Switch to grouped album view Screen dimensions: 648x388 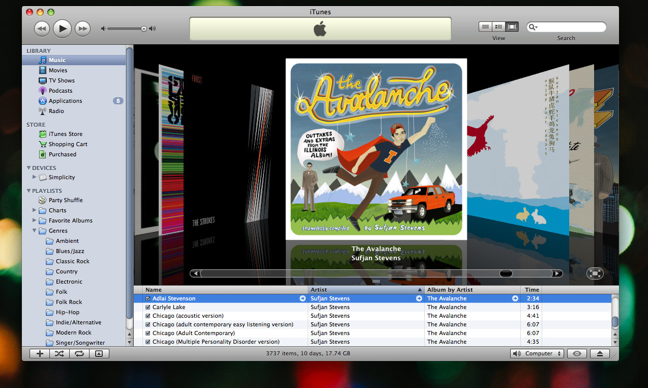[x=498, y=26]
